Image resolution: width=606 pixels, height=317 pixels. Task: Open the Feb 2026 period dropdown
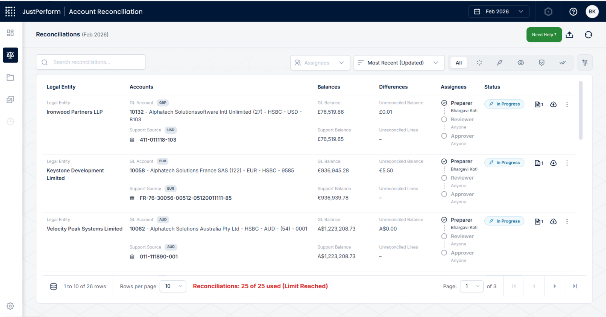point(499,12)
